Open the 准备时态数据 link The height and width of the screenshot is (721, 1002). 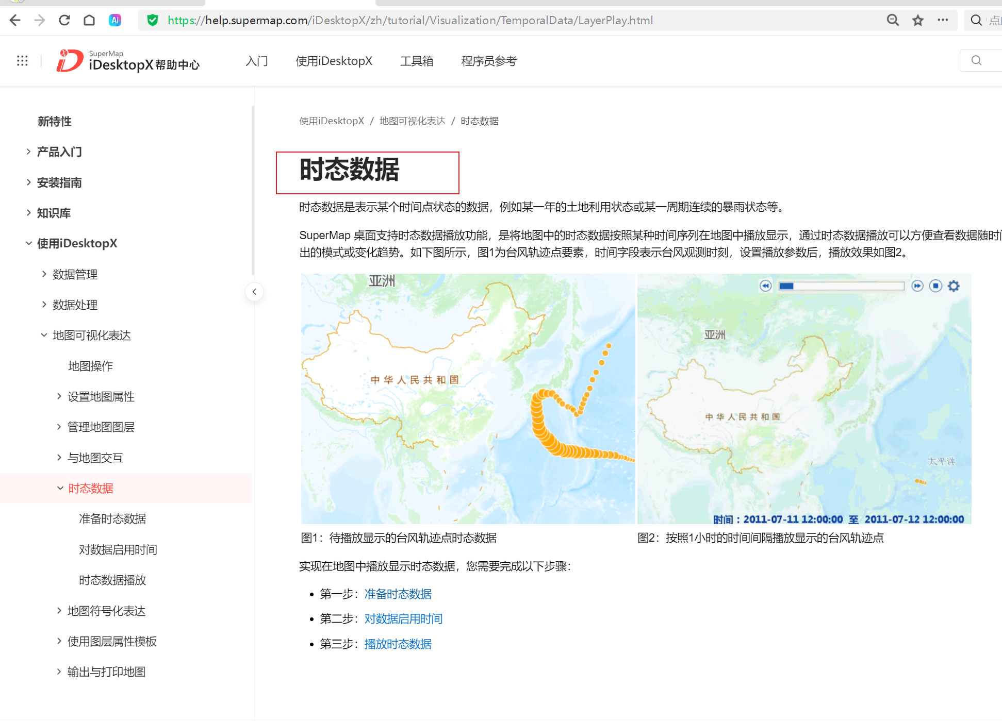(x=398, y=594)
